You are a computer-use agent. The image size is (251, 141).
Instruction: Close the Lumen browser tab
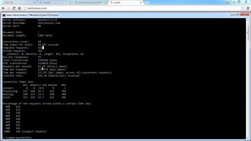pos(141,3)
